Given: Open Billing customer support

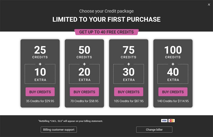Looking at the screenshot, I should tap(59, 130).
